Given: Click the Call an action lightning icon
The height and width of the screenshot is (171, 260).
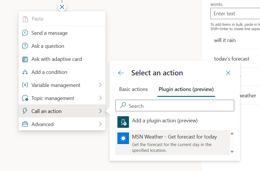Looking at the screenshot, I should tap(25, 111).
